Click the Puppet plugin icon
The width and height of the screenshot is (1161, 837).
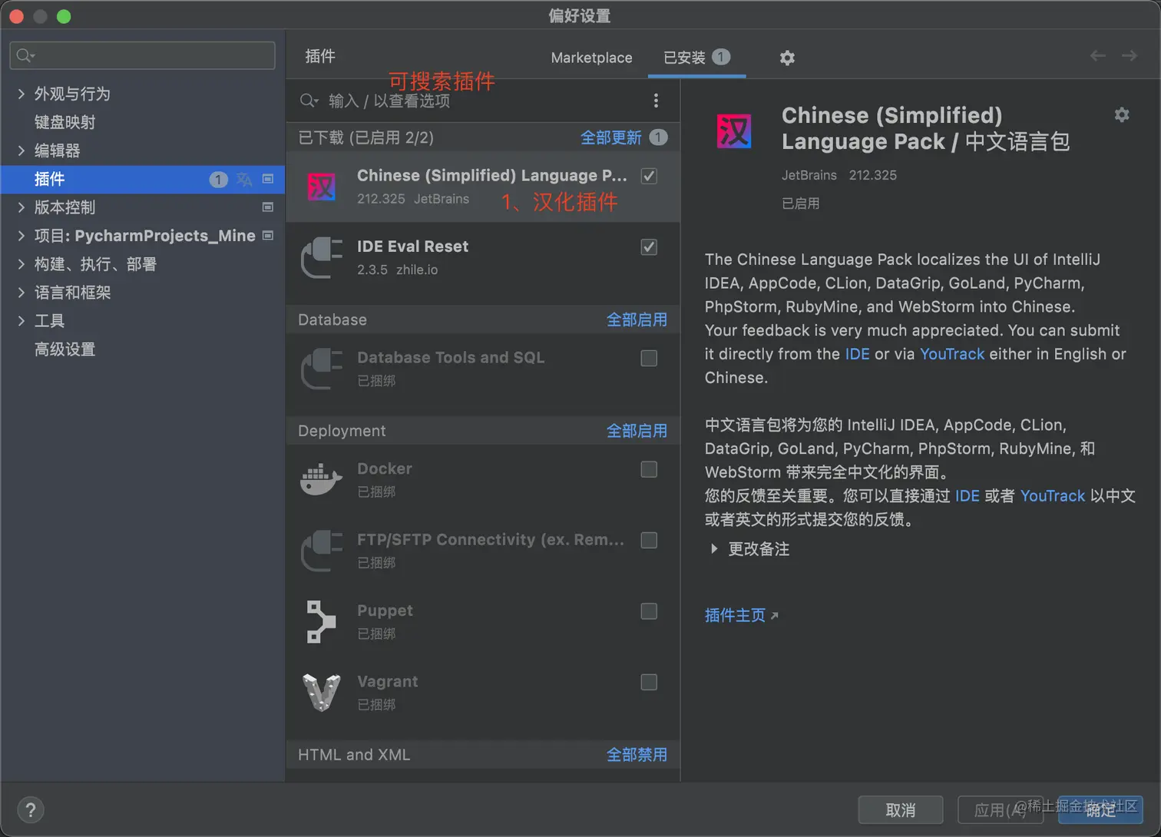click(x=321, y=622)
